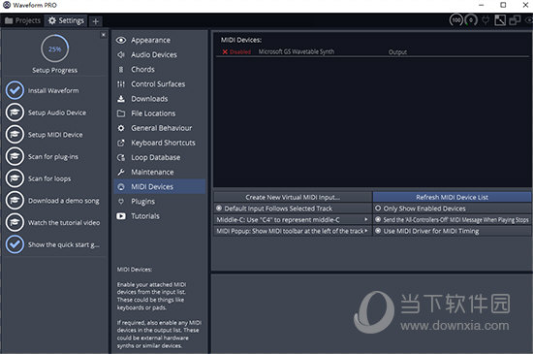Viewport: 533px width, 354px height.
Task: Click the Loop Database icon
Action: 121,157
